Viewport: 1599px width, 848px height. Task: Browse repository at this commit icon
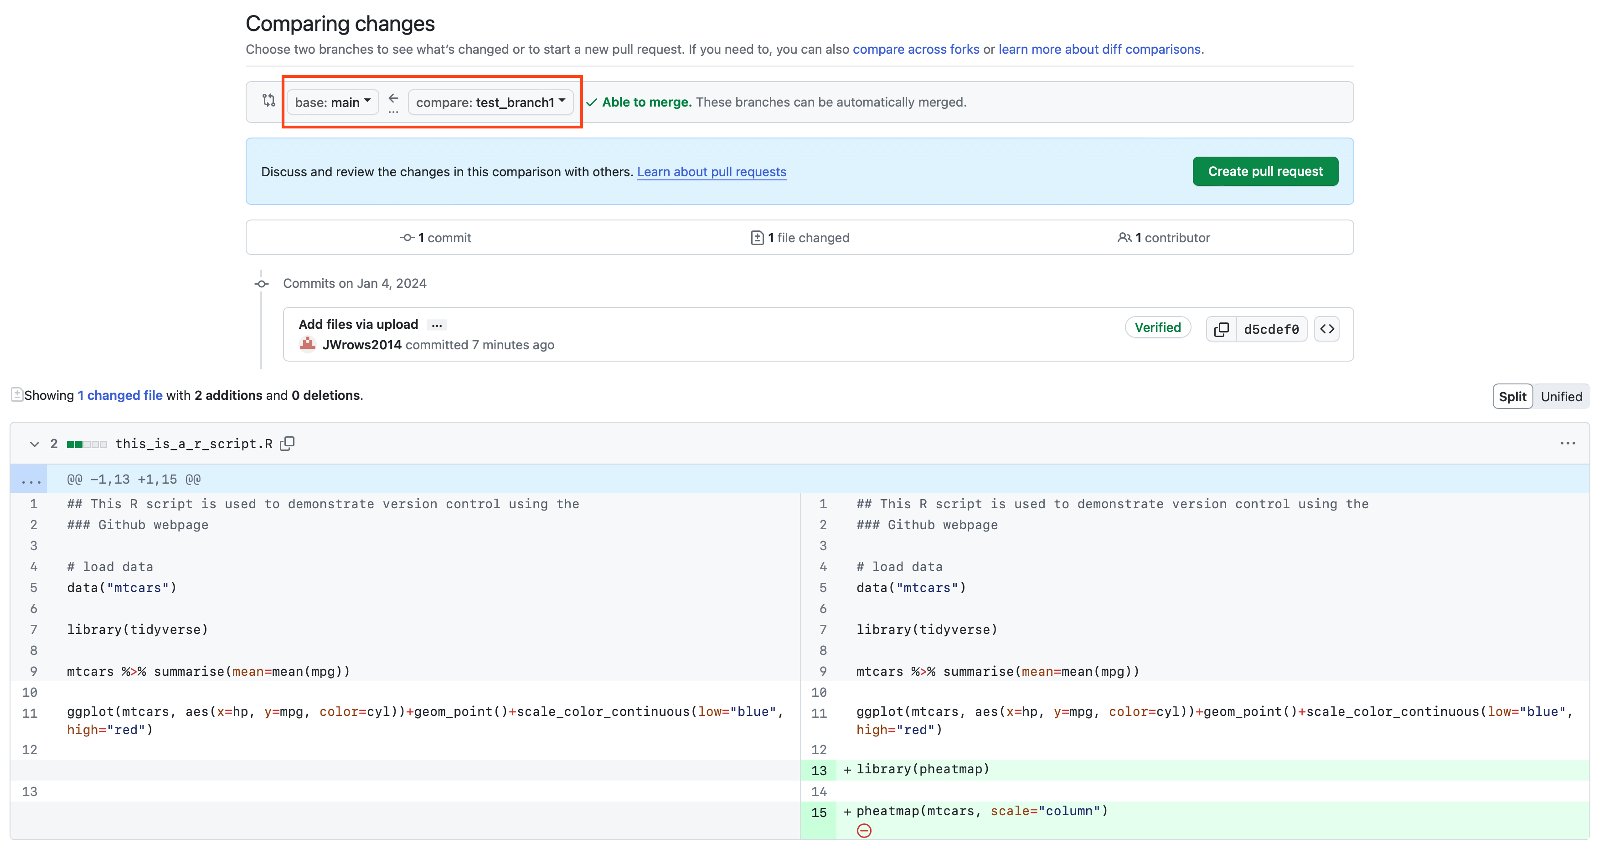[1326, 329]
